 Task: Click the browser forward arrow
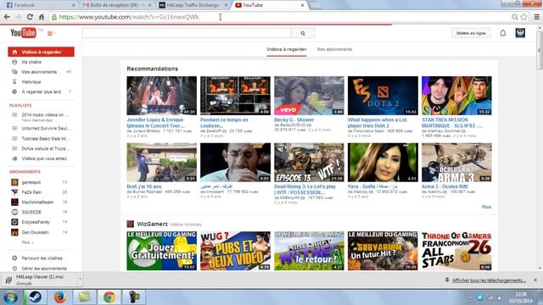point(18,17)
